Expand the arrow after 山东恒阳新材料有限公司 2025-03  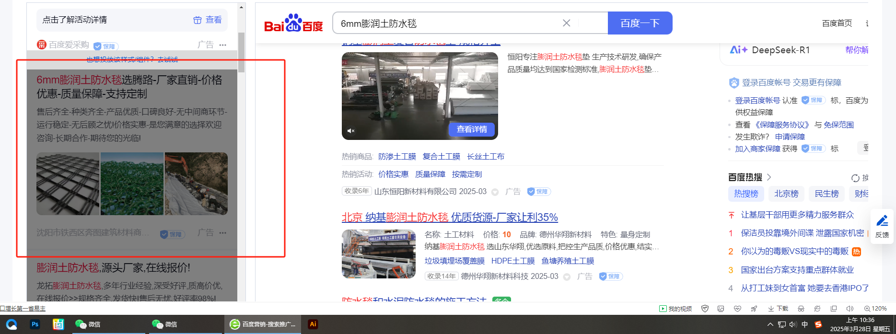495,192
